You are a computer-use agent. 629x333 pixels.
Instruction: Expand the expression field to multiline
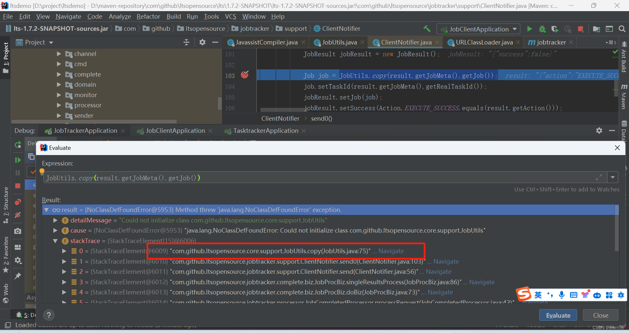click(599, 177)
